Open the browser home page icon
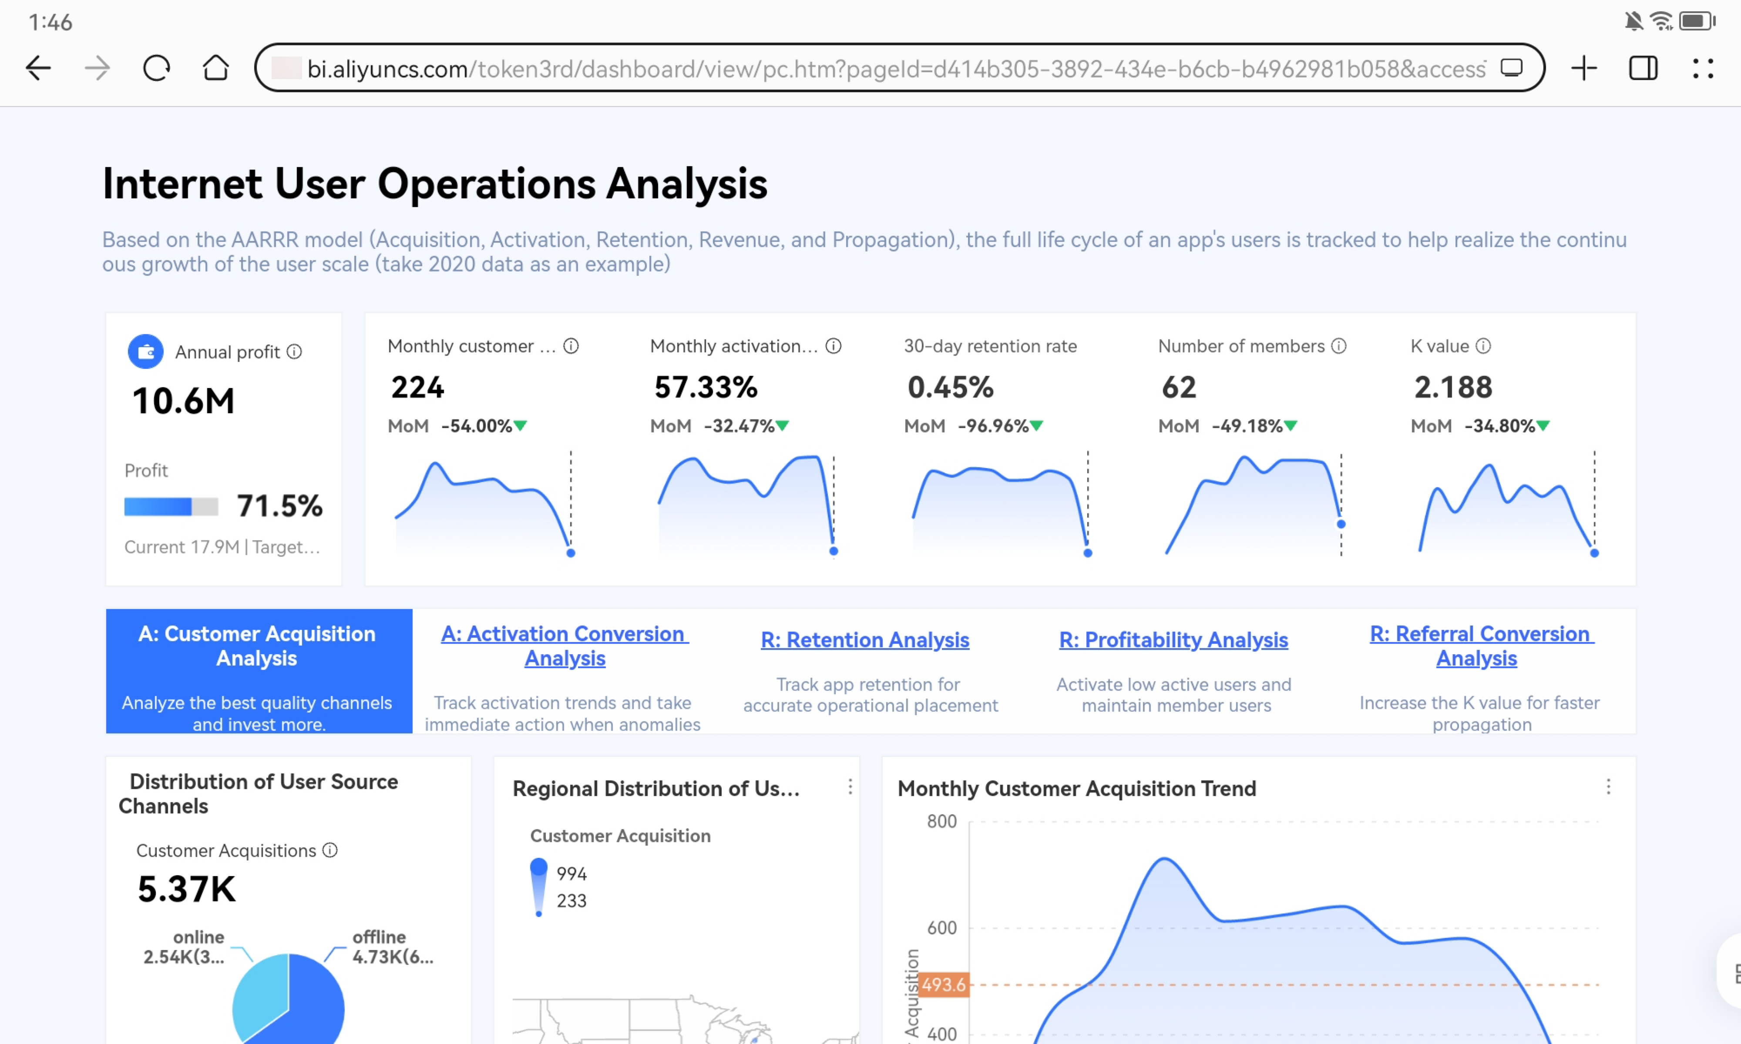The image size is (1741, 1044). click(215, 68)
